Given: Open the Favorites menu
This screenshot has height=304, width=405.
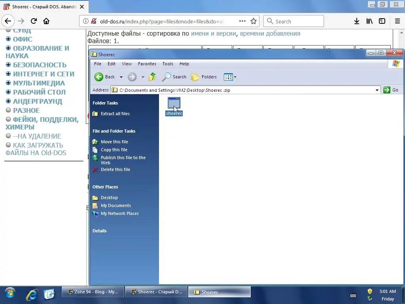Looking at the screenshot, I should (x=147, y=64).
